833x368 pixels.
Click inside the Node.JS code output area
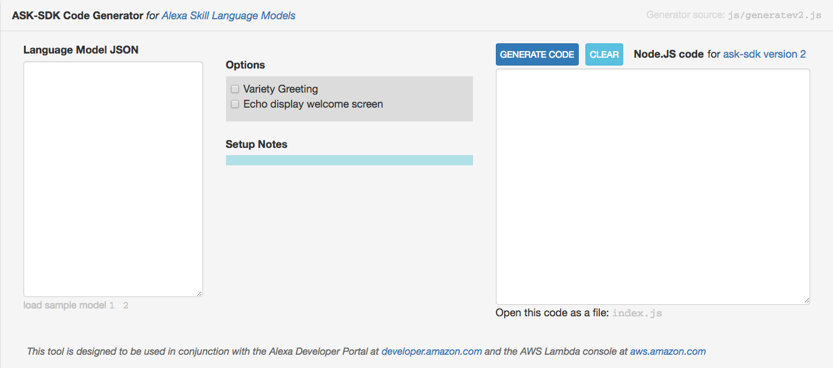point(652,186)
